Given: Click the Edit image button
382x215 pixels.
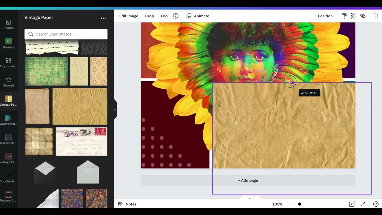Looking at the screenshot, I should [129, 16].
